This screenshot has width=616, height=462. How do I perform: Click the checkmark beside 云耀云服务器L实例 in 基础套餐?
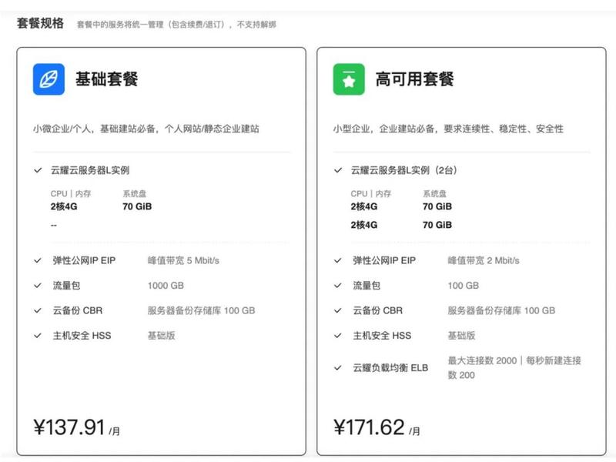click(38, 170)
